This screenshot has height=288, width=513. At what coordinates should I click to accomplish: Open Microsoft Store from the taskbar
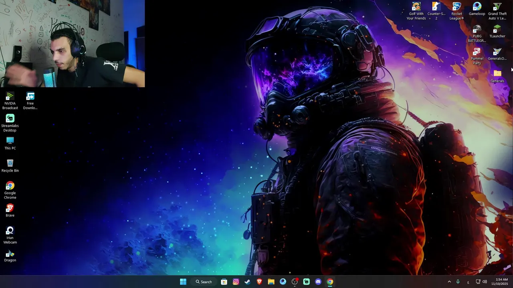pyautogui.click(x=224, y=282)
